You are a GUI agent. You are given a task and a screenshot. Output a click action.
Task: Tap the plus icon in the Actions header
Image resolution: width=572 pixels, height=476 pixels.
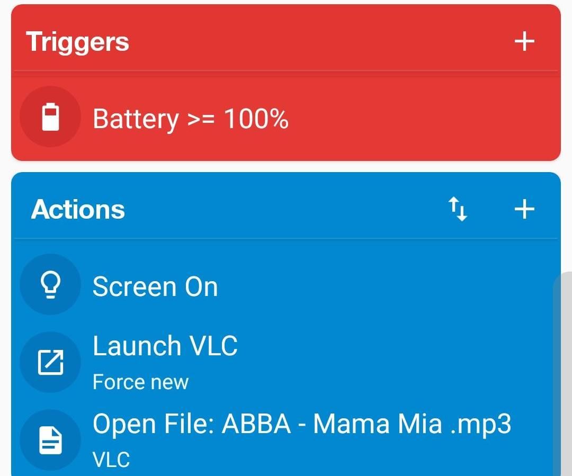(525, 209)
